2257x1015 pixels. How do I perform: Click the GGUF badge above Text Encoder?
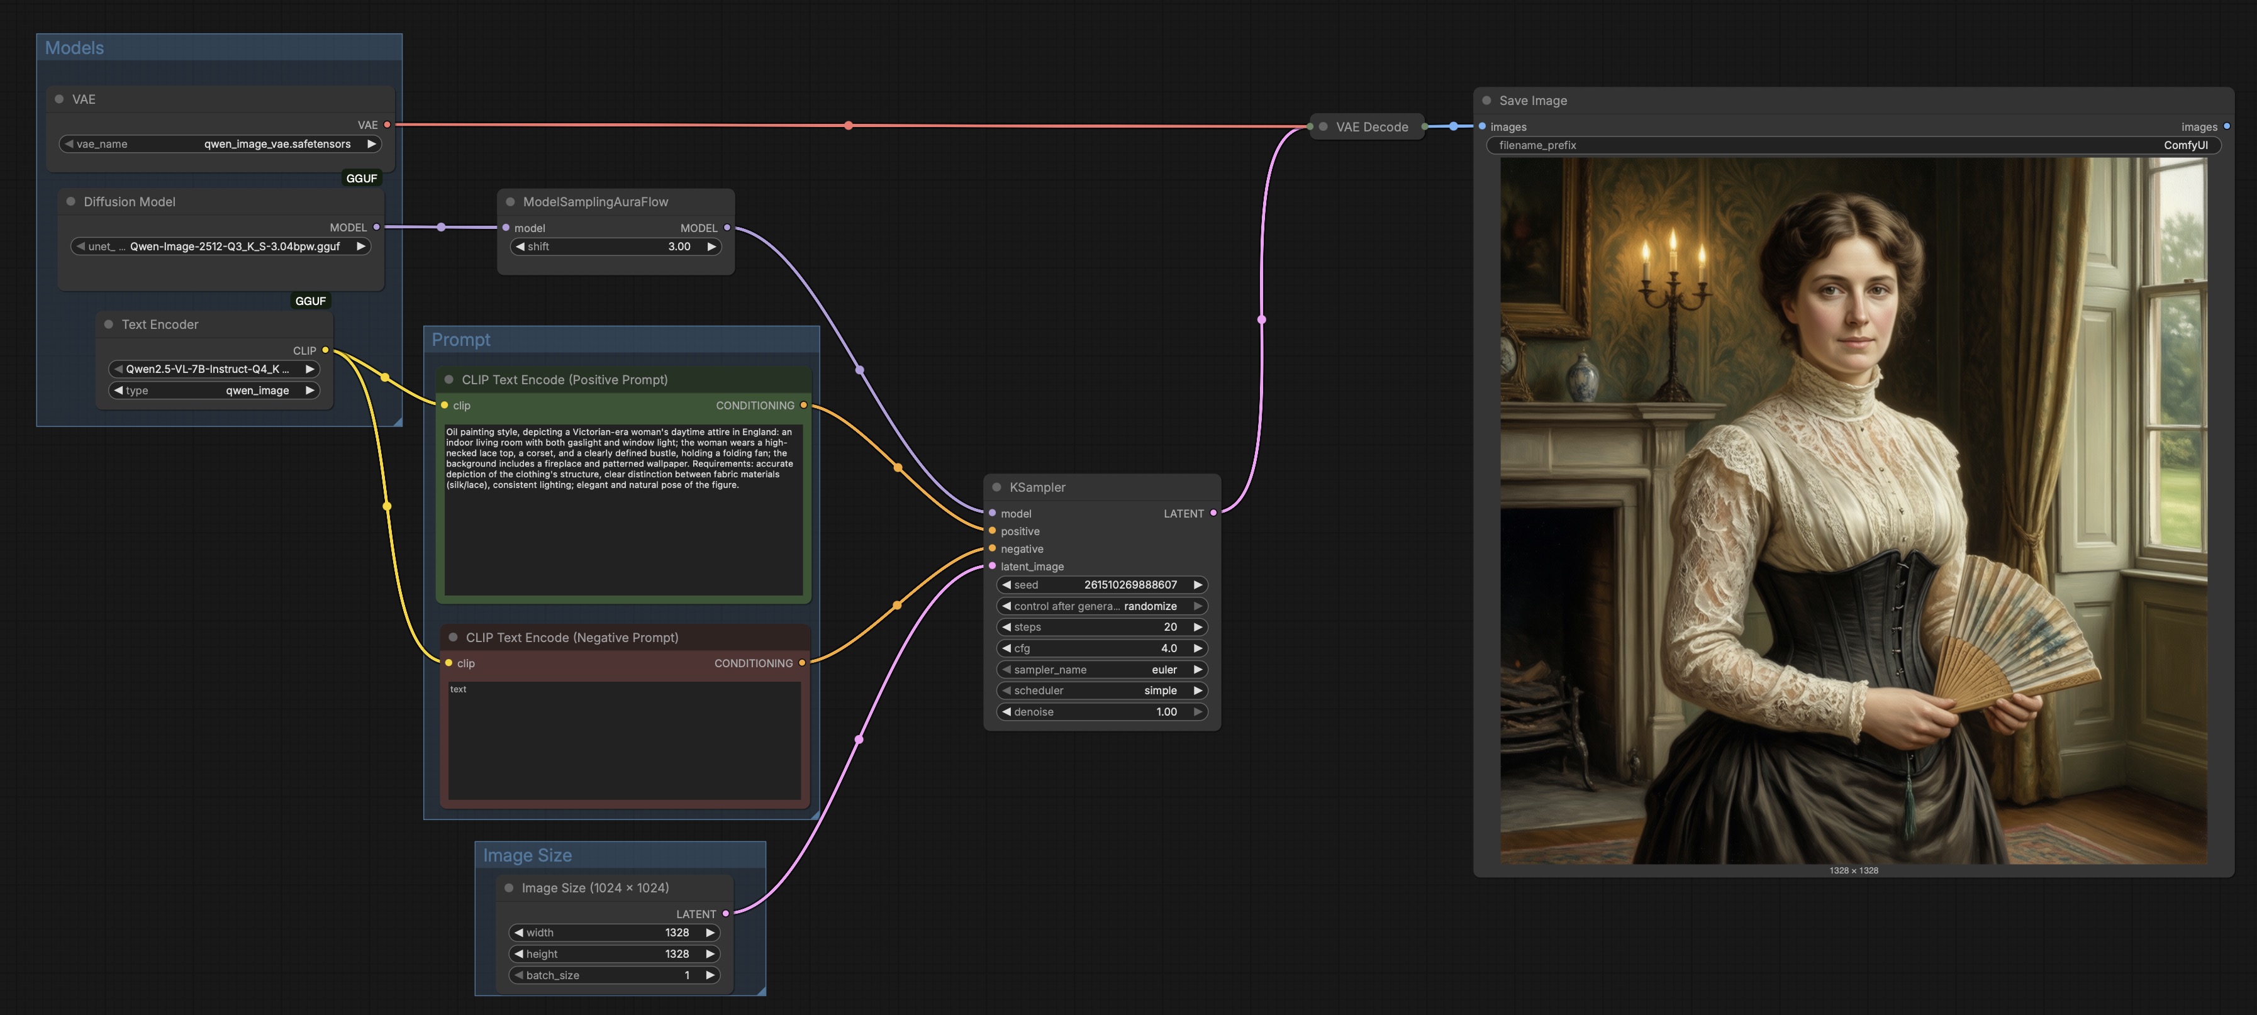[x=310, y=301]
